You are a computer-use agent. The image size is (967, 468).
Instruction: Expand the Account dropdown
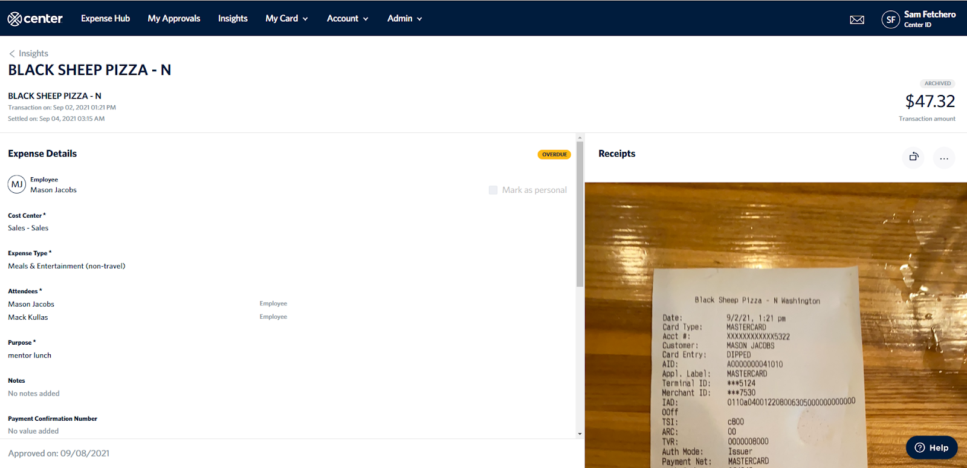(348, 19)
